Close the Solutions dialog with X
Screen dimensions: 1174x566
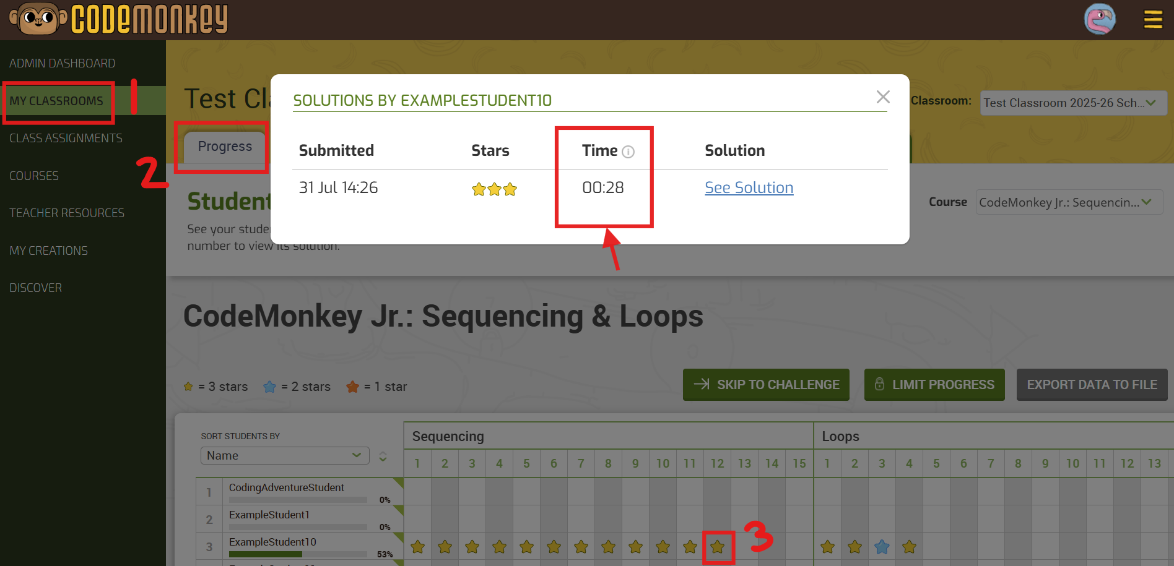pos(883,97)
